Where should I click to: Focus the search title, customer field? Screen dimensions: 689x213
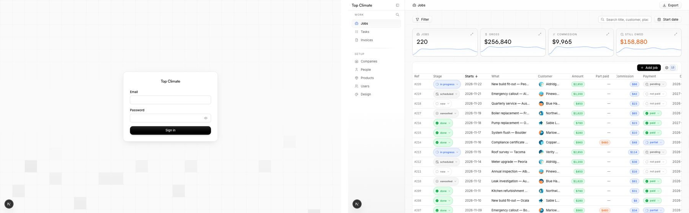625,20
